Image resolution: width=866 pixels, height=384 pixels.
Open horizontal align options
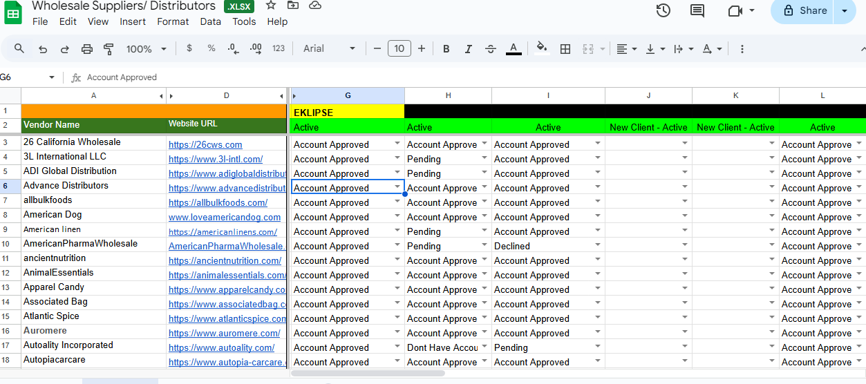626,48
